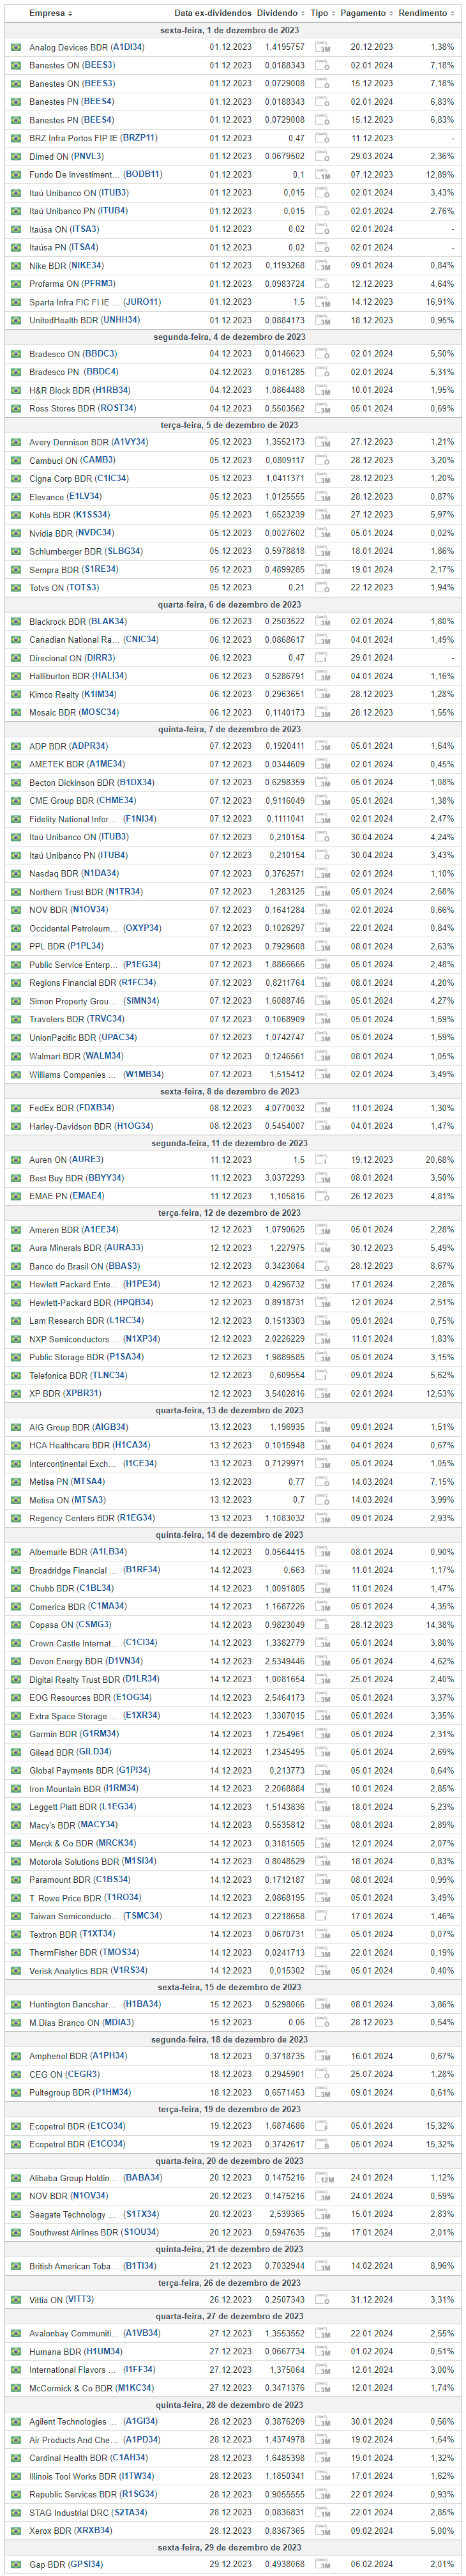
Task: Click the Brazil flag beside Harley-Davidson BDR
Action: click(x=15, y=1127)
